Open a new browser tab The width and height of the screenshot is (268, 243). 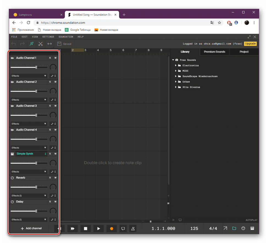(124, 15)
